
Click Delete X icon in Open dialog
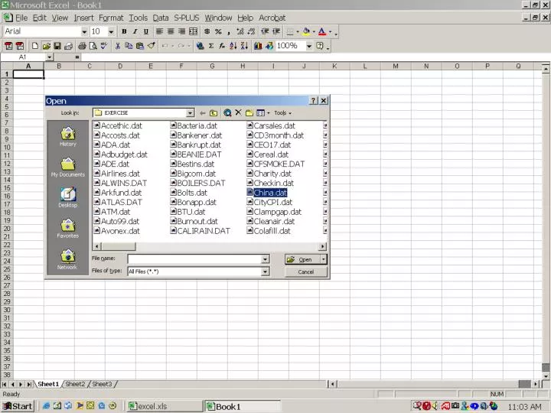coord(238,112)
